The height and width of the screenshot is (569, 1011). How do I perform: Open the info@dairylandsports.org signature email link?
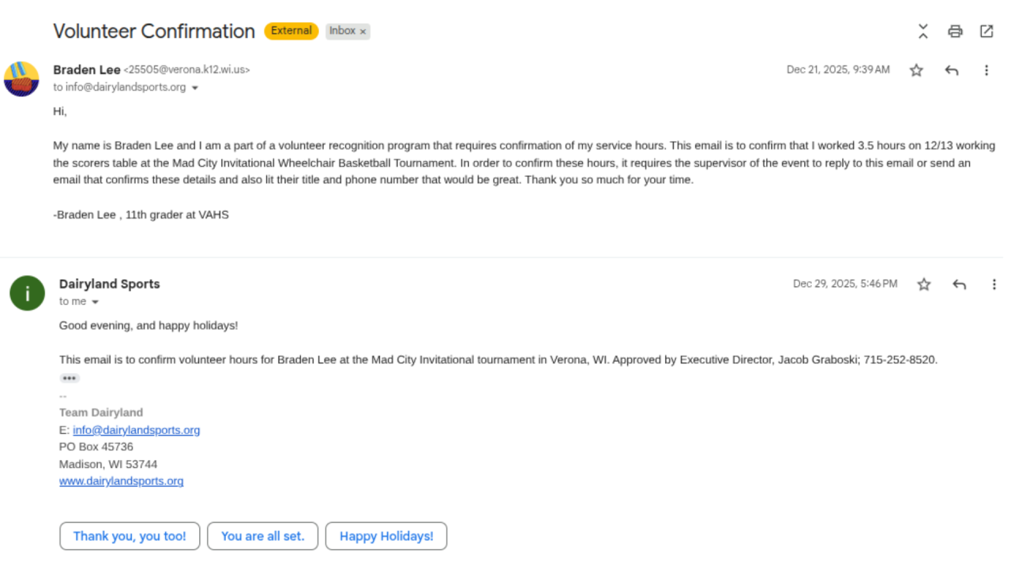click(x=136, y=430)
